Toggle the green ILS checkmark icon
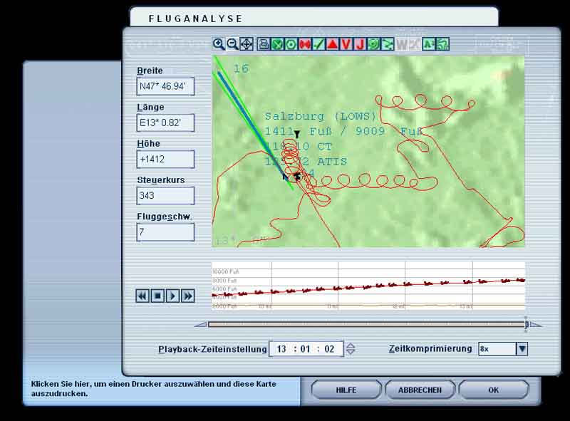This screenshot has height=421, width=570. tap(318, 44)
